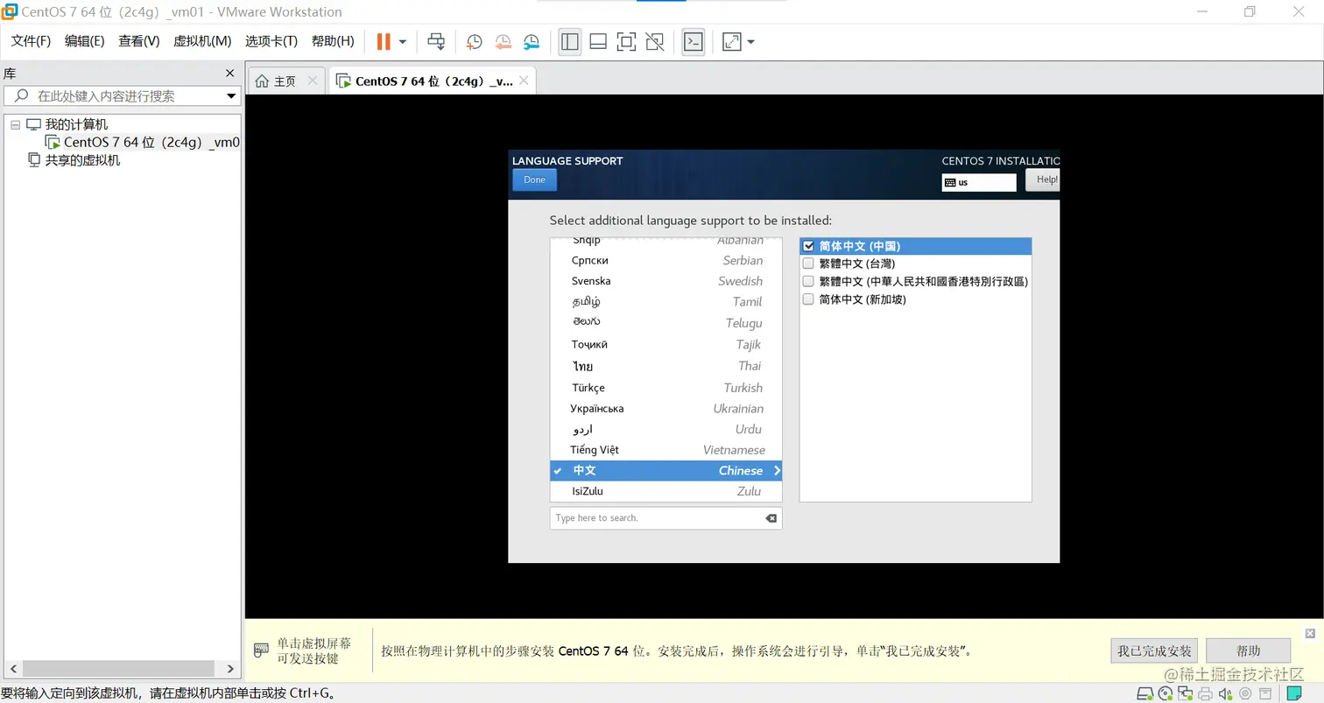The image size is (1324, 703).
Task: Select Tiếng Việt Vietnamese language row
Action: click(x=666, y=450)
